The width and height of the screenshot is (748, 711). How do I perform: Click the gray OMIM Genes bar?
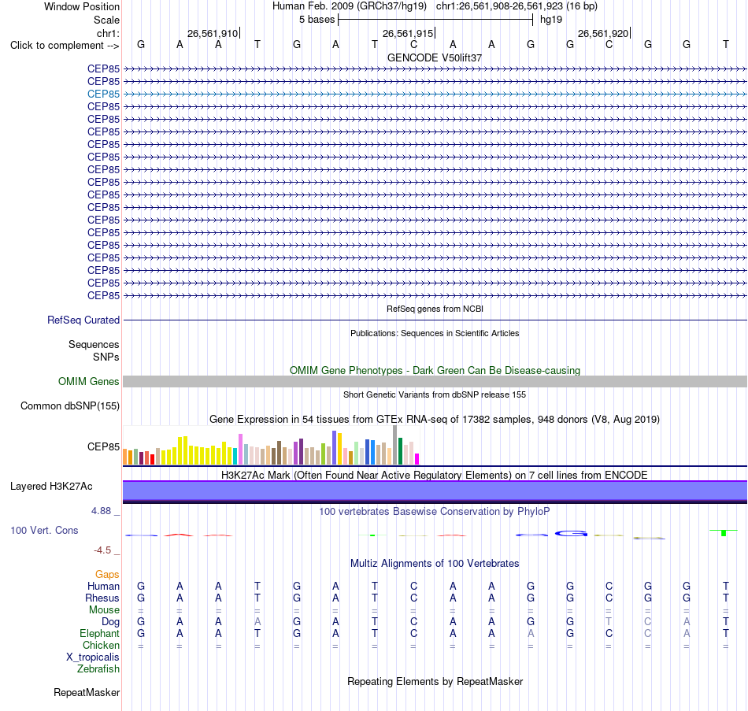click(435, 381)
